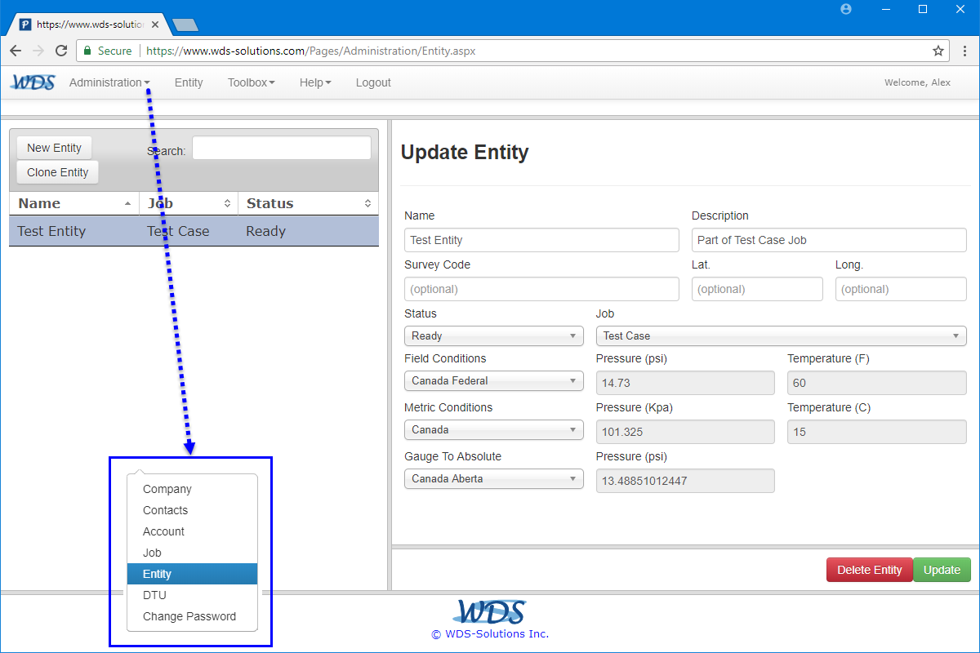Click Pressure (psi) field 14.73
Viewport: 980px width, 653px height.
pos(685,383)
